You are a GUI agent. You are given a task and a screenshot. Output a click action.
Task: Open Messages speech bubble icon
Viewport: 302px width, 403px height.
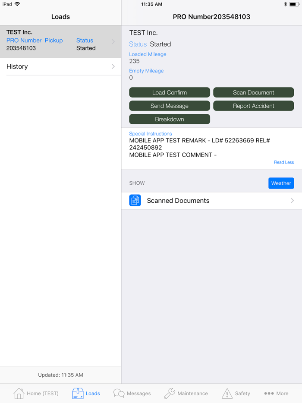coord(119,393)
